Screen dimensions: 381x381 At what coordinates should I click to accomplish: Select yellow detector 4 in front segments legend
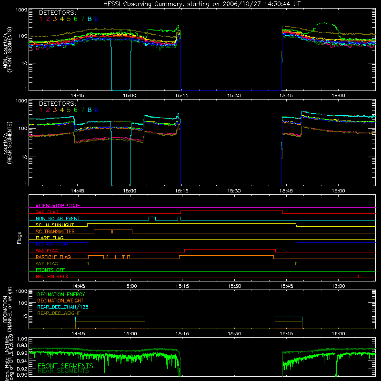point(62,19)
